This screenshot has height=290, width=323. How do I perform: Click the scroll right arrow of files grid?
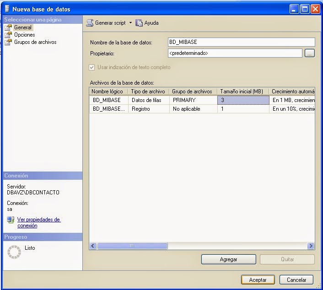point(311,246)
